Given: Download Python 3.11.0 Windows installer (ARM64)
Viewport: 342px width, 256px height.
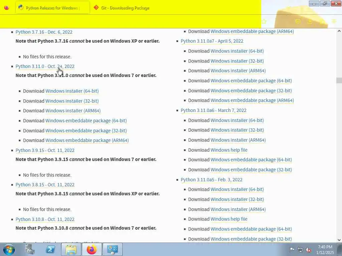Looking at the screenshot, I should (73, 111).
